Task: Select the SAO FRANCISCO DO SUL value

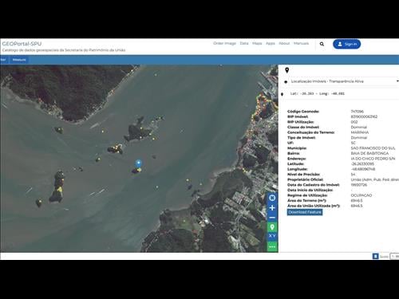Action: coord(373,148)
